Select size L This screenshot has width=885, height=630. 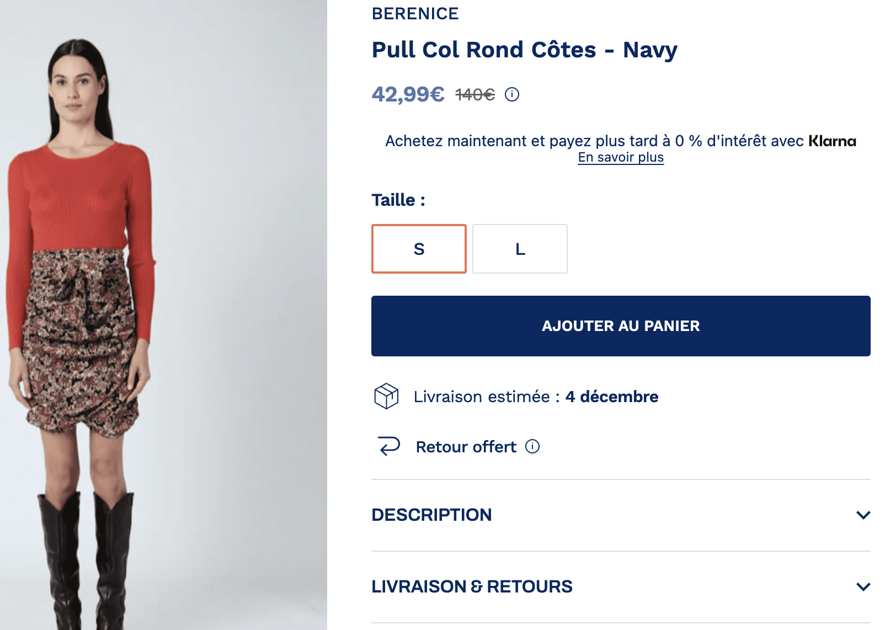coord(519,249)
